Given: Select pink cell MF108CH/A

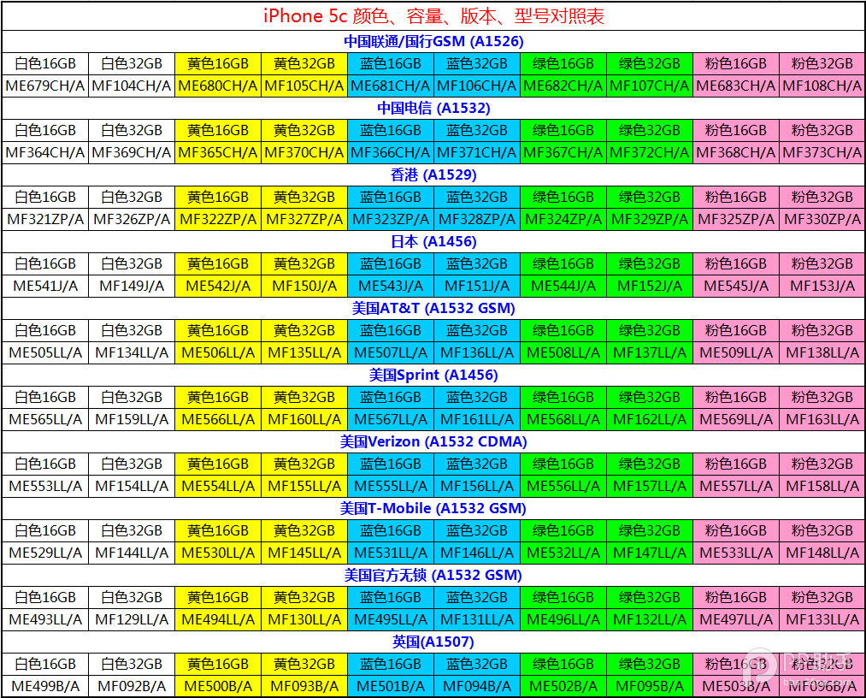Looking at the screenshot, I should [x=822, y=86].
